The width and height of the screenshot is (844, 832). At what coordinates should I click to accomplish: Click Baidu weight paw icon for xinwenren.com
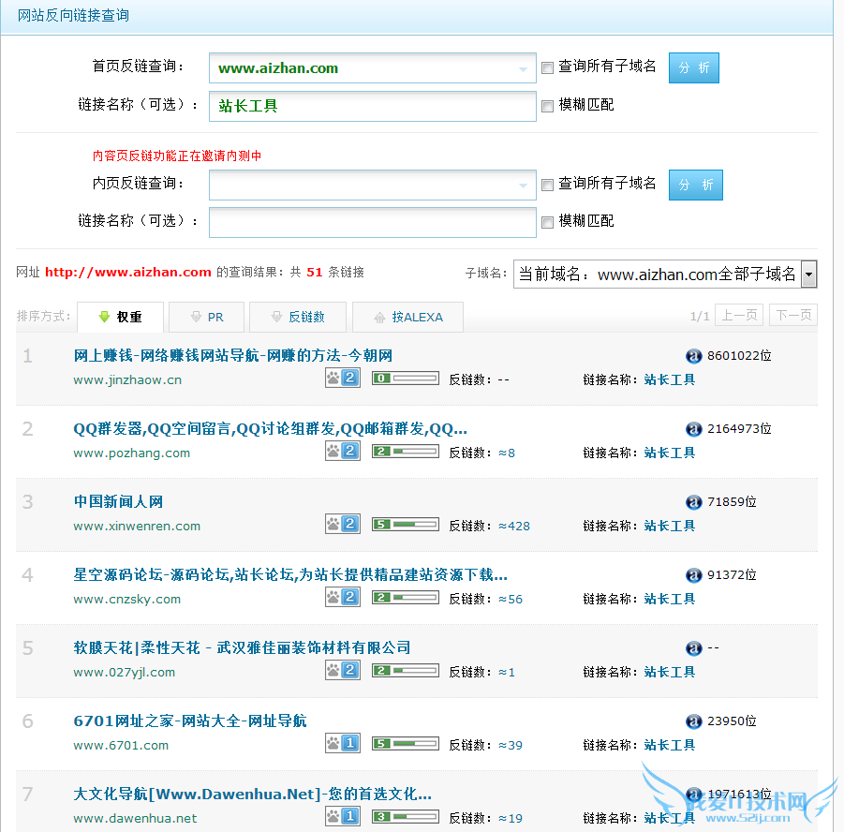tap(342, 524)
